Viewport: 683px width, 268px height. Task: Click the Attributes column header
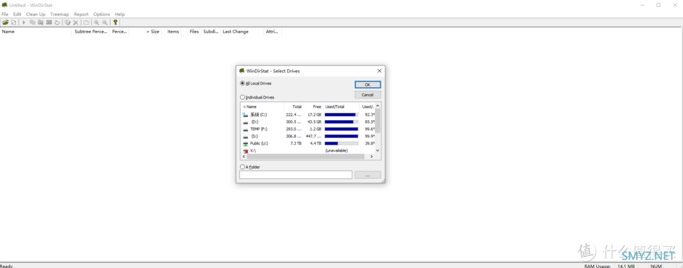(x=272, y=32)
